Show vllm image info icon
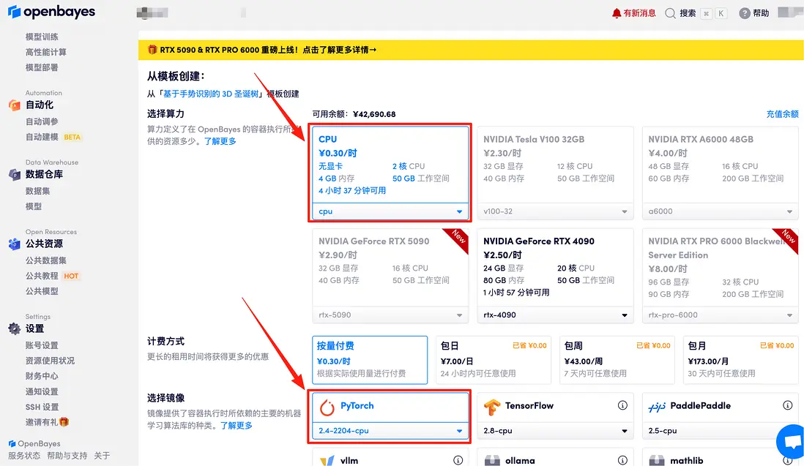The image size is (804, 466). click(458, 460)
